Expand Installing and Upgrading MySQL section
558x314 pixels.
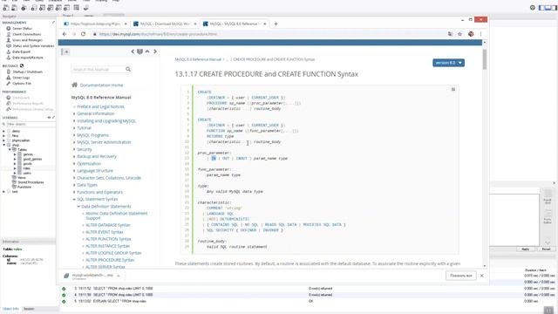(74, 120)
